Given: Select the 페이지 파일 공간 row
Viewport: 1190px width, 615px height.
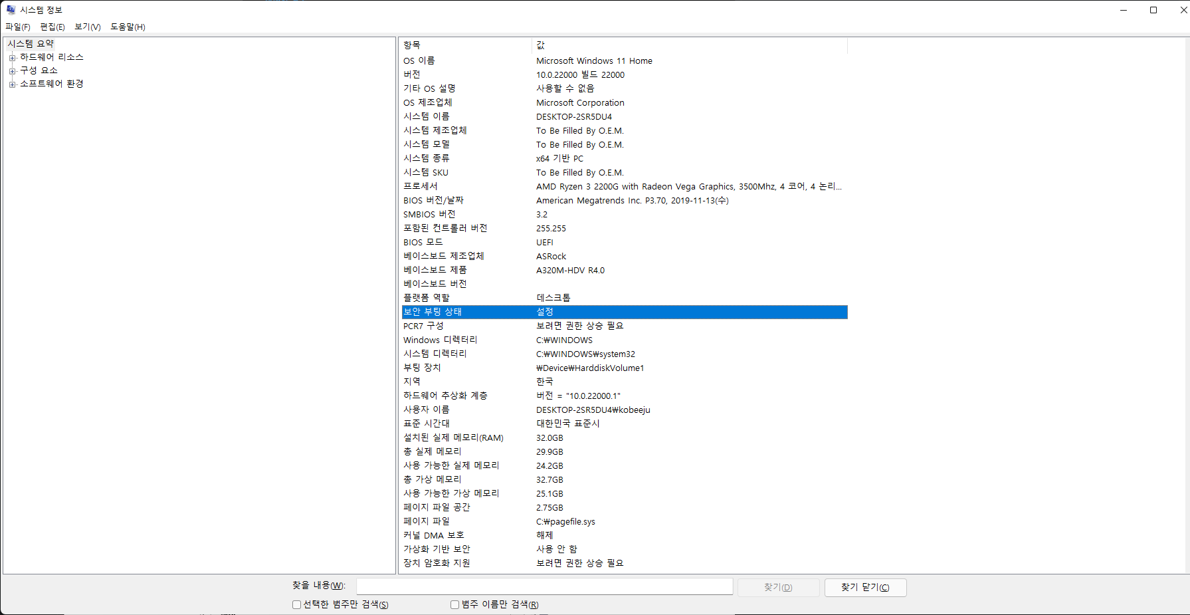Looking at the screenshot, I should coord(625,507).
